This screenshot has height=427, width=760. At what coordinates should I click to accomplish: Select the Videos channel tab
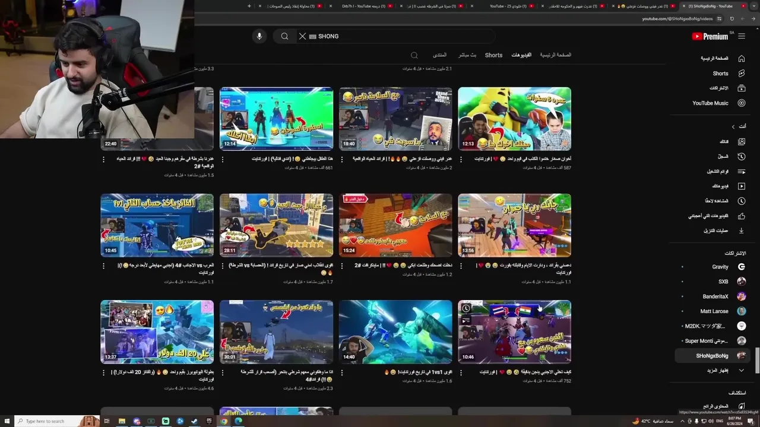coord(521,55)
